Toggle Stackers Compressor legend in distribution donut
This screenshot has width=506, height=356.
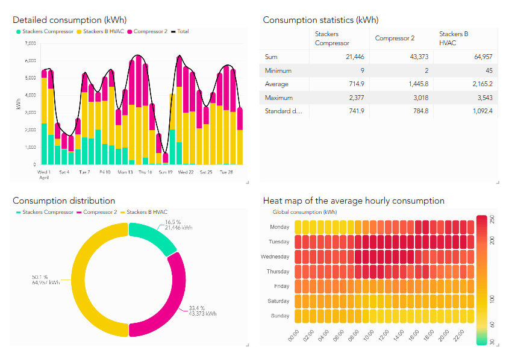(45, 212)
